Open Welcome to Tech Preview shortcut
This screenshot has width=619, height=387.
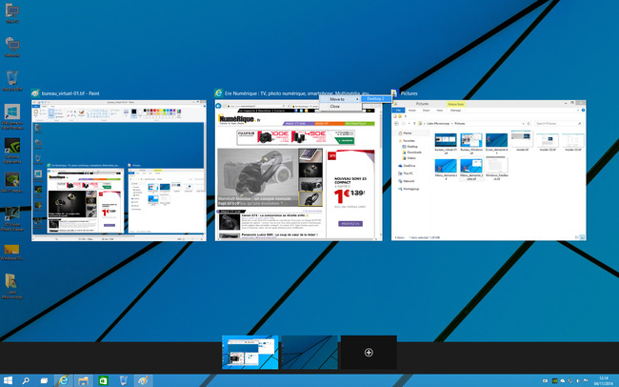[12, 116]
